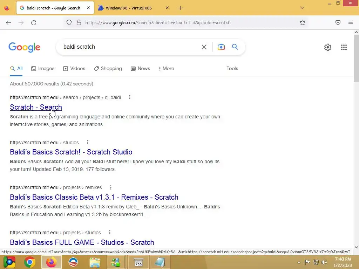Go to Google home via the logo
The height and width of the screenshot is (269, 359).
click(x=24, y=47)
